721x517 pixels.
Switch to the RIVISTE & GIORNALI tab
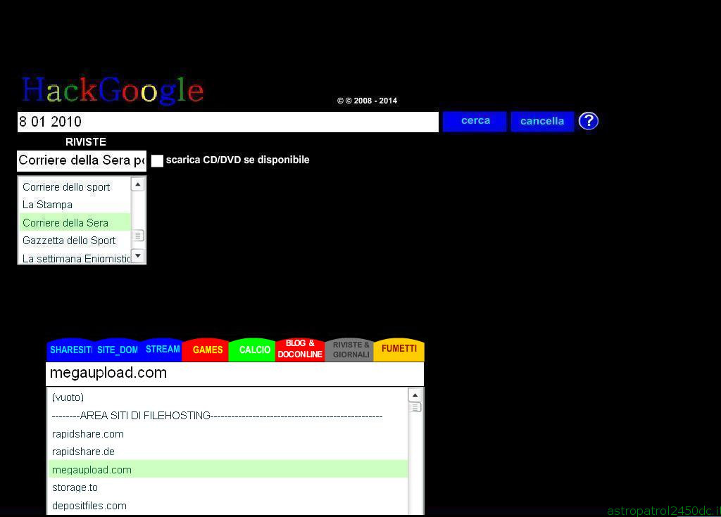[x=351, y=350]
